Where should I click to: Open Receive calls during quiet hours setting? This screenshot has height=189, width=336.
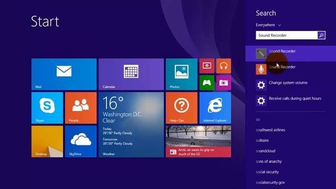290,101
